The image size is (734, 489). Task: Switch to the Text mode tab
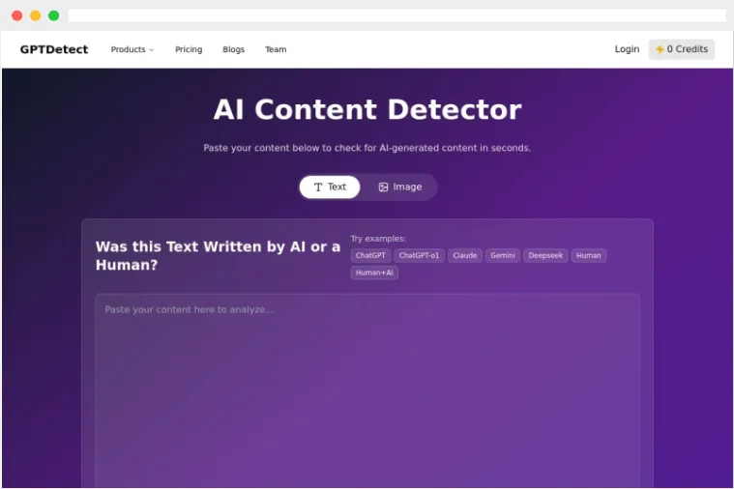pos(330,187)
